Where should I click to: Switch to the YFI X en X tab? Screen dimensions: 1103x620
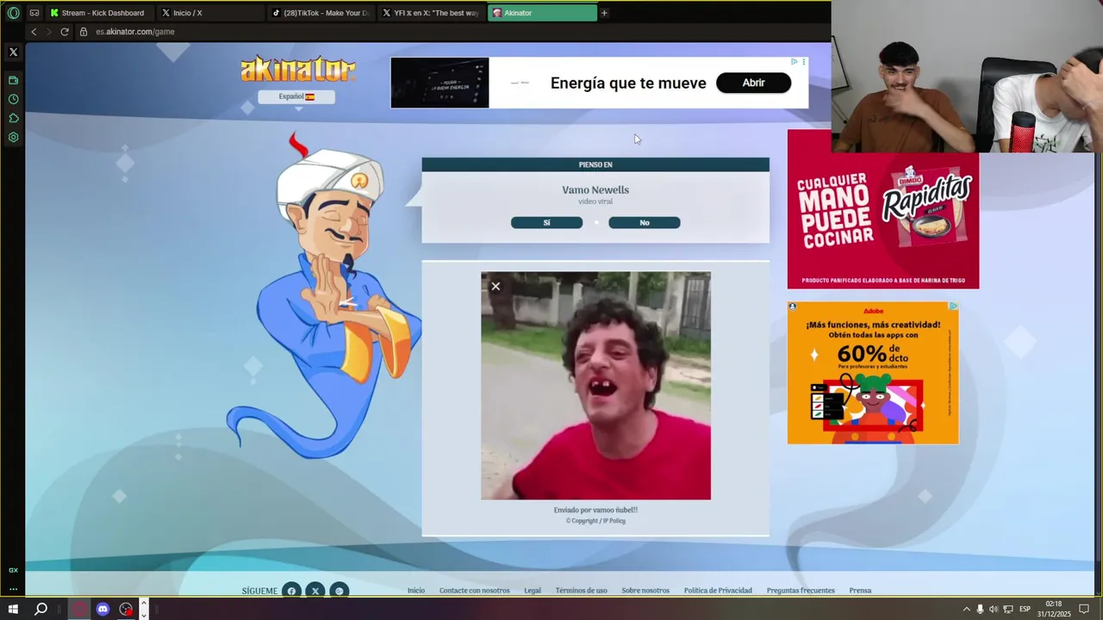coord(432,13)
